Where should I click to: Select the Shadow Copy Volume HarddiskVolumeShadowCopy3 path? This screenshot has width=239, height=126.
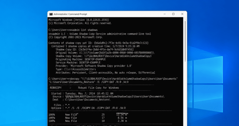(x=118, y=56)
